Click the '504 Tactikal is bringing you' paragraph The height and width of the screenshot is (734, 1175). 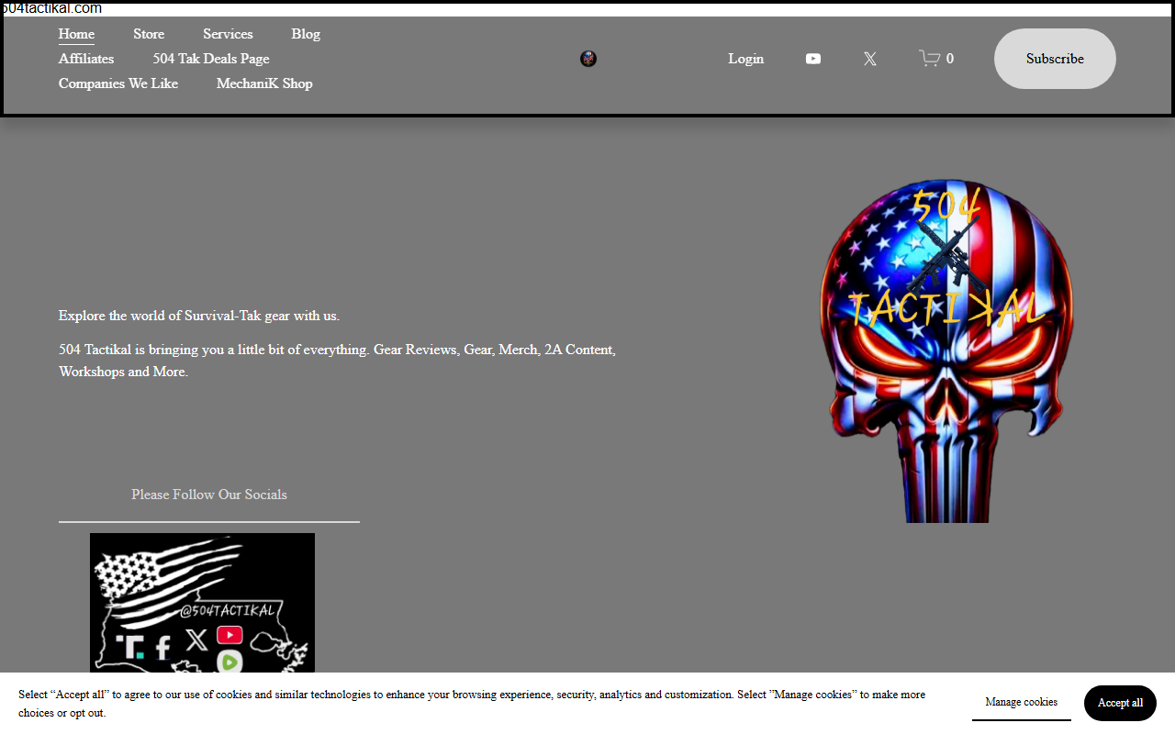click(x=337, y=361)
